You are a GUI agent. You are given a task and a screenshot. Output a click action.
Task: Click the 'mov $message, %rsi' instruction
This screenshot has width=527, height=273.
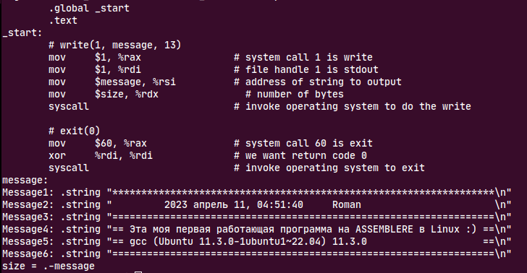pos(112,82)
